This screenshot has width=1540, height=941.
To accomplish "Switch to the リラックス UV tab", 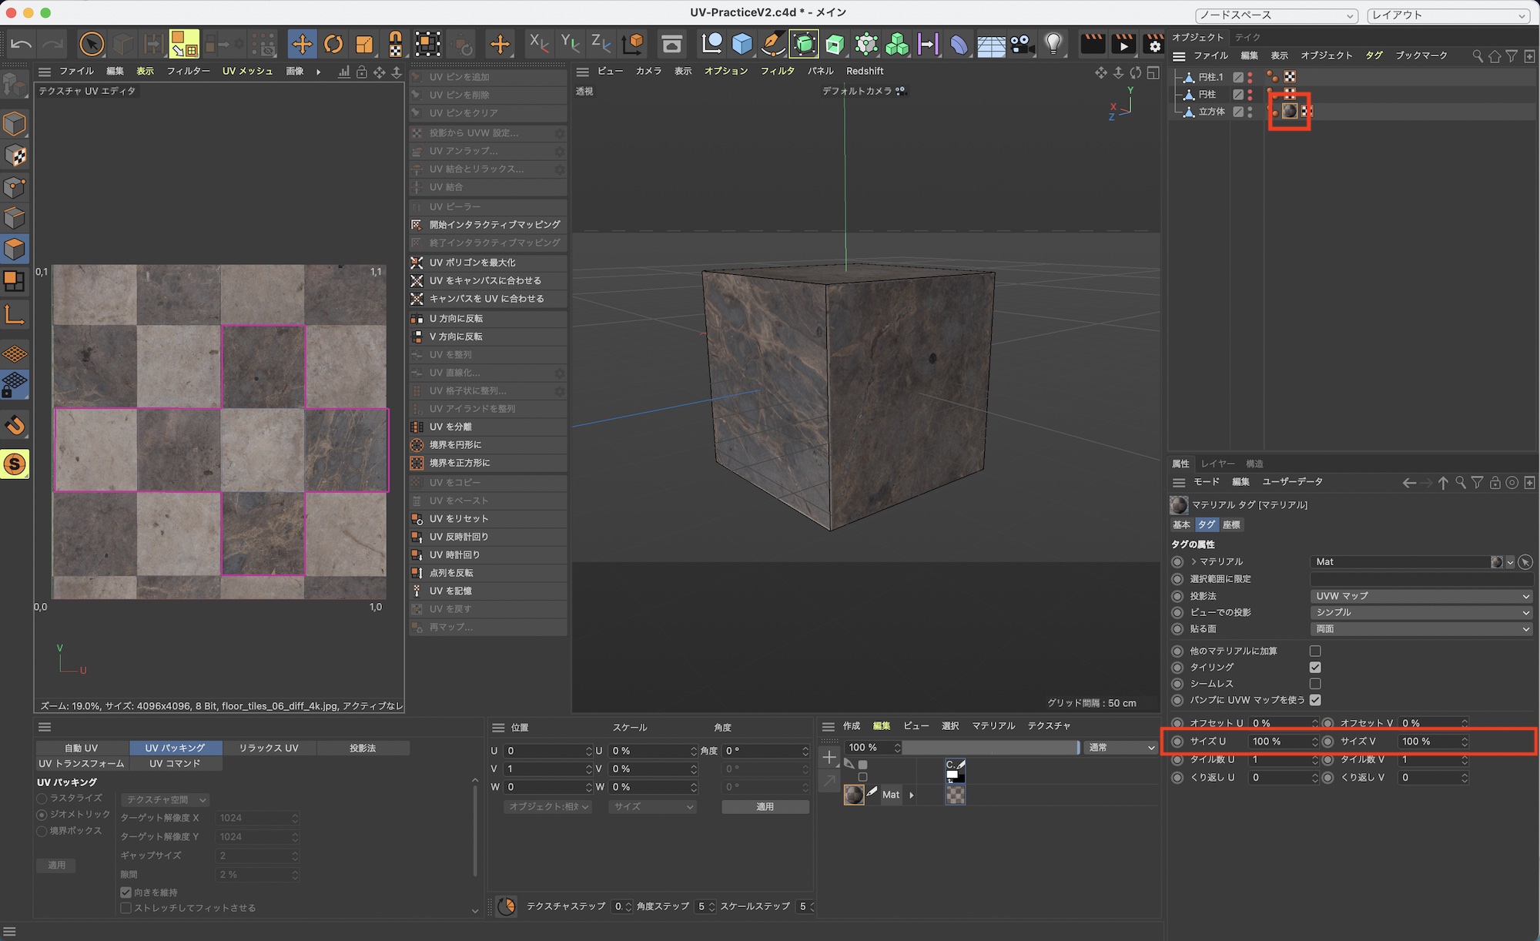I will tap(269, 748).
